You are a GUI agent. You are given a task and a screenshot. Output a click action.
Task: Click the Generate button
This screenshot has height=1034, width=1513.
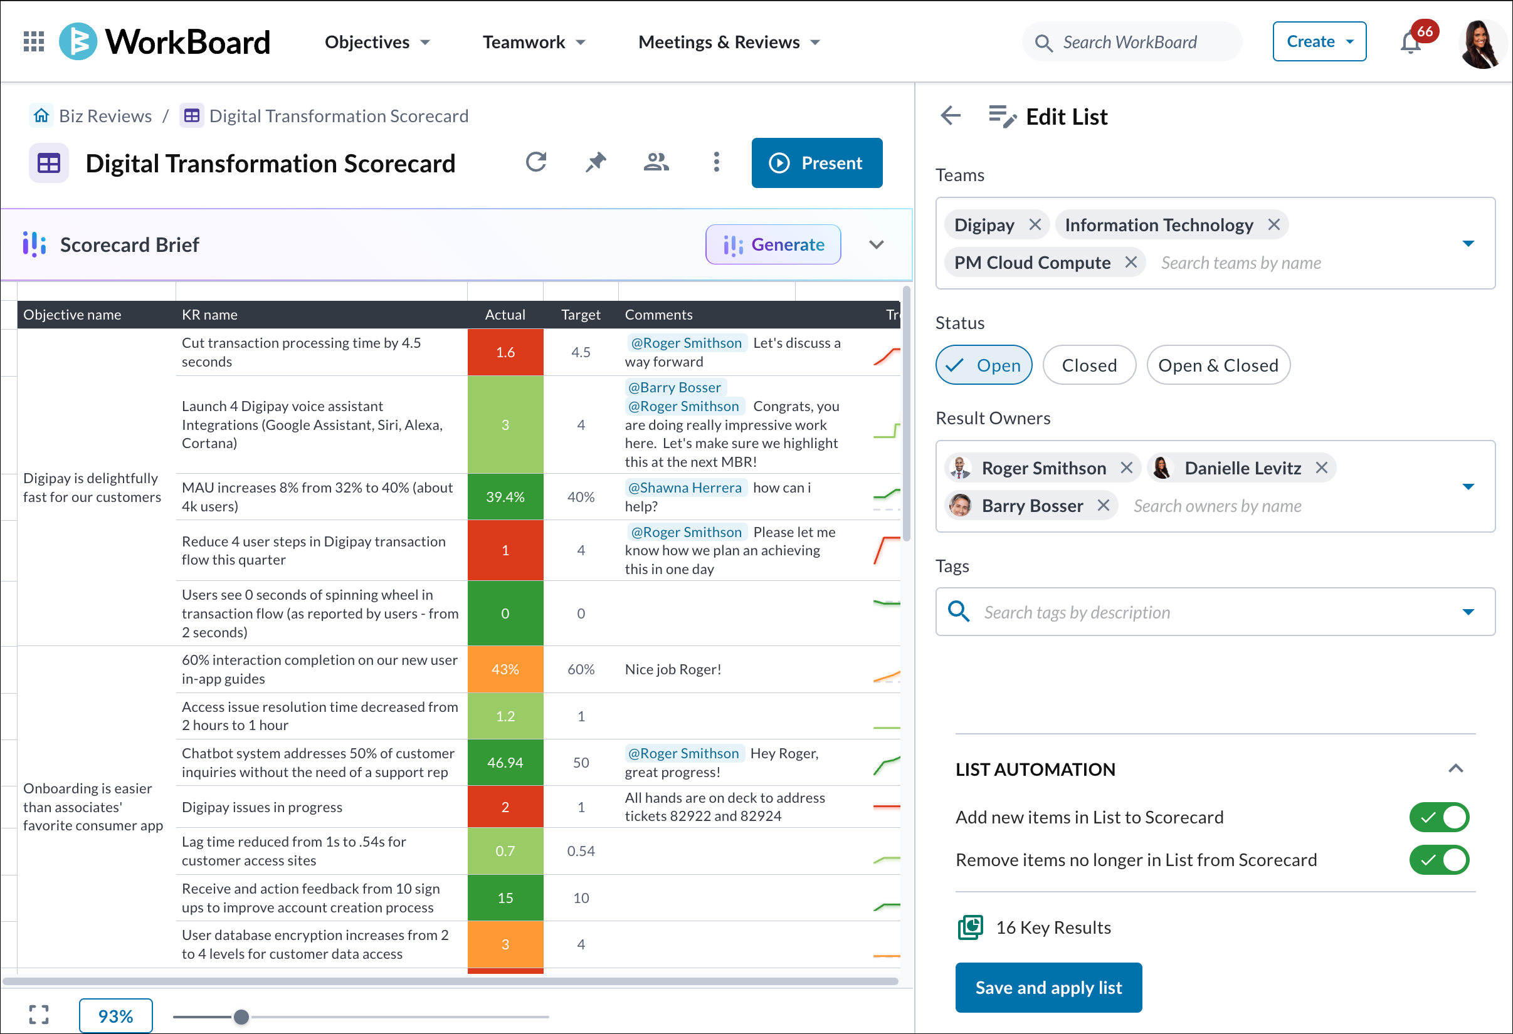click(773, 244)
